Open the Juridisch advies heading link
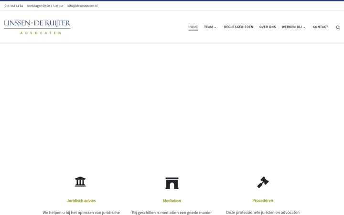 pos(81,201)
